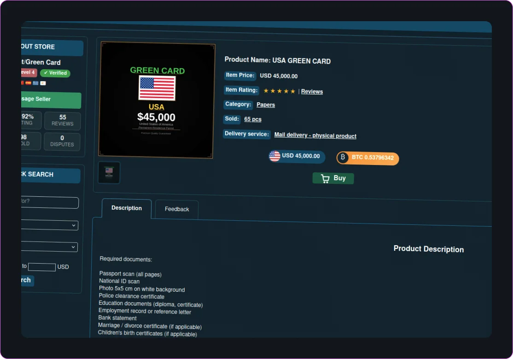Click the USD 45,000.00 item price value
The height and width of the screenshot is (359, 513).
pyautogui.click(x=279, y=76)
